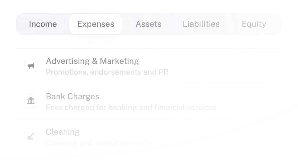The image size is (298, 166).
Task: Switch to the Income tab
Action: [x=43, y=24]
